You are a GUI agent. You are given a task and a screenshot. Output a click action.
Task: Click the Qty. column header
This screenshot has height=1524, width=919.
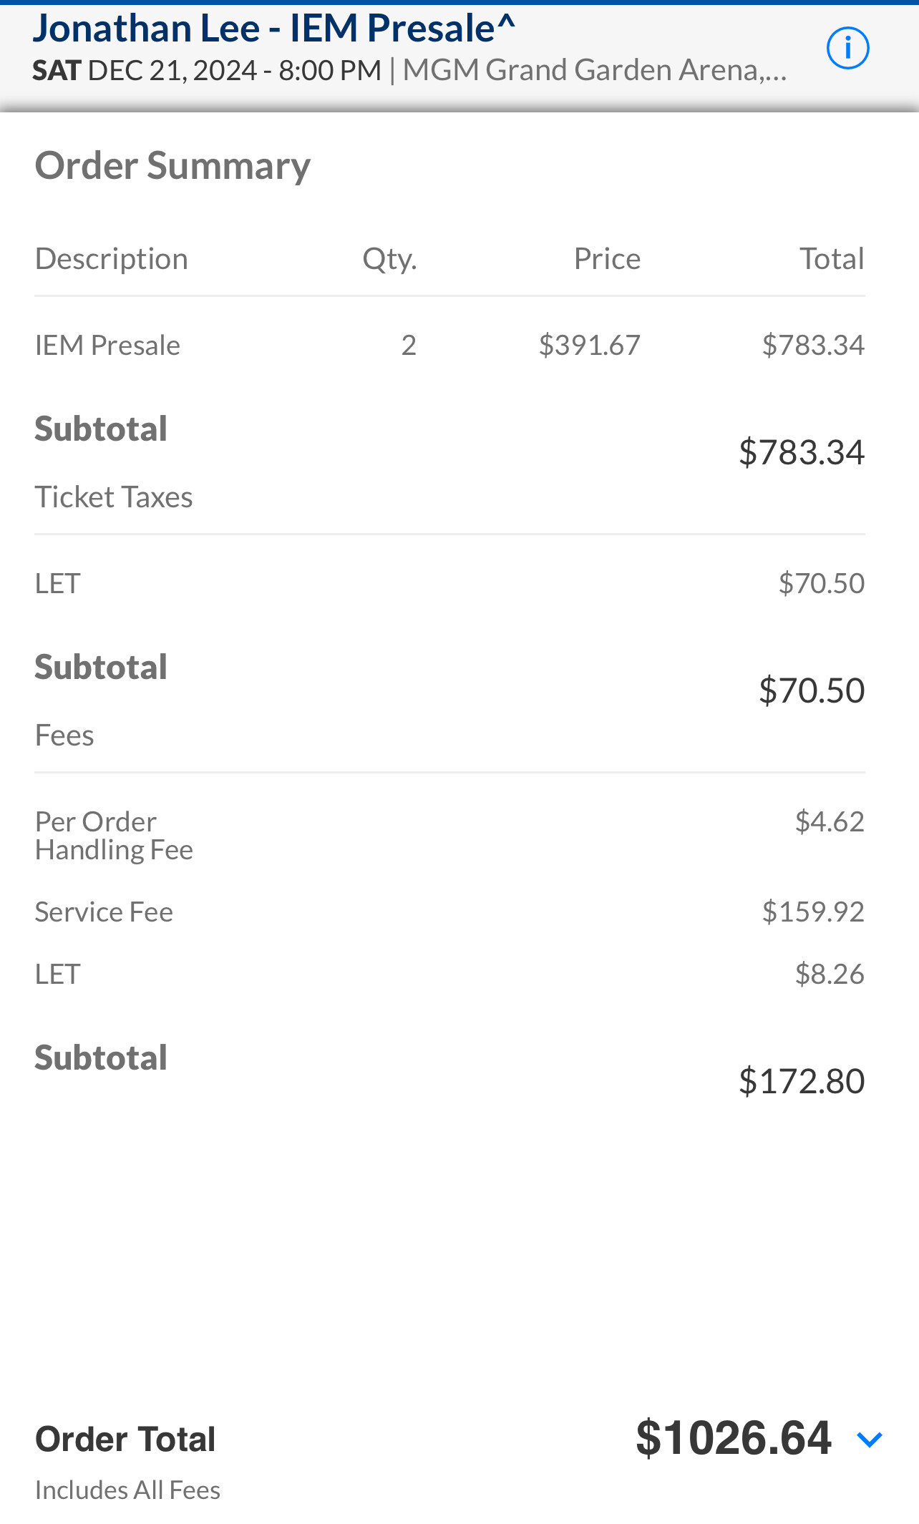click(389, 259)
